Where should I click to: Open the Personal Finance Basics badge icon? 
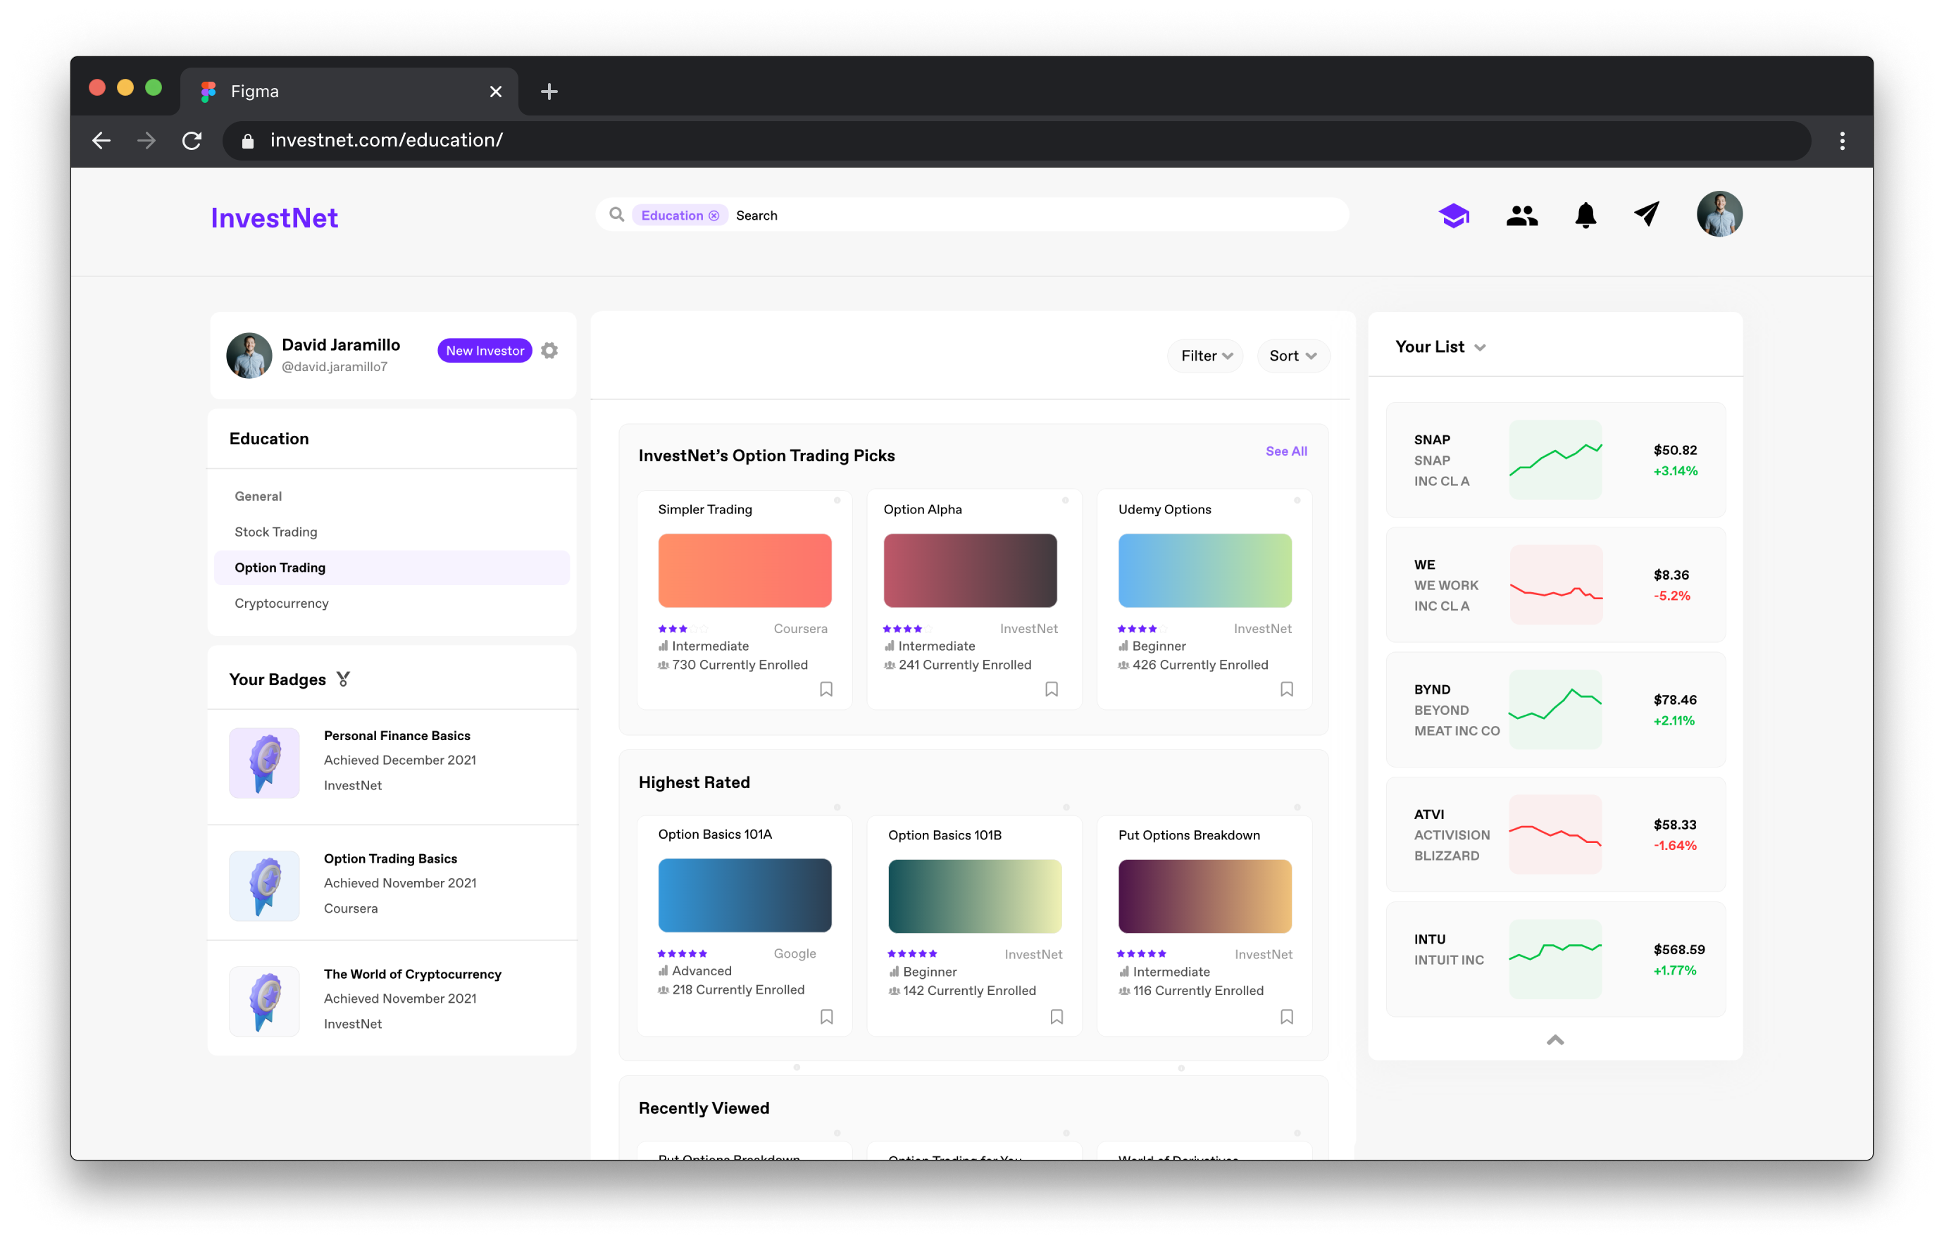pos(263,763)
